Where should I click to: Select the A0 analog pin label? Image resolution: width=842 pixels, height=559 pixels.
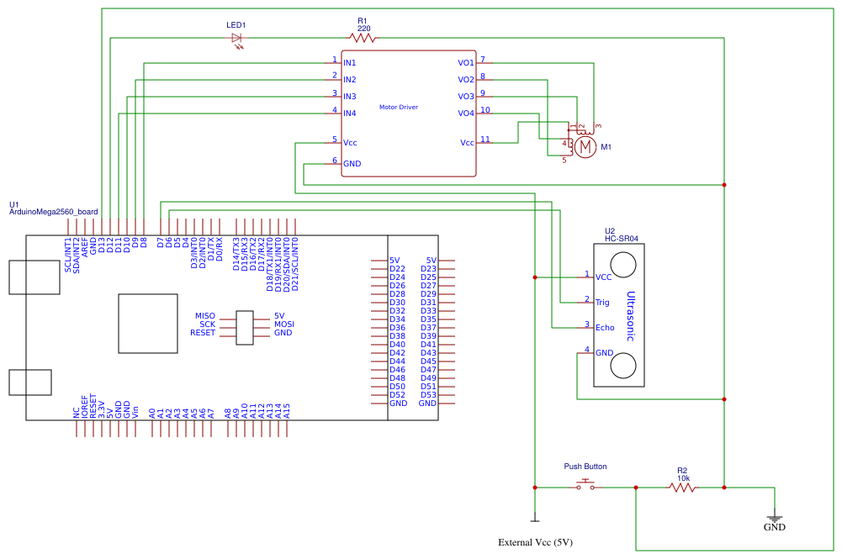(x=152, y=414)
